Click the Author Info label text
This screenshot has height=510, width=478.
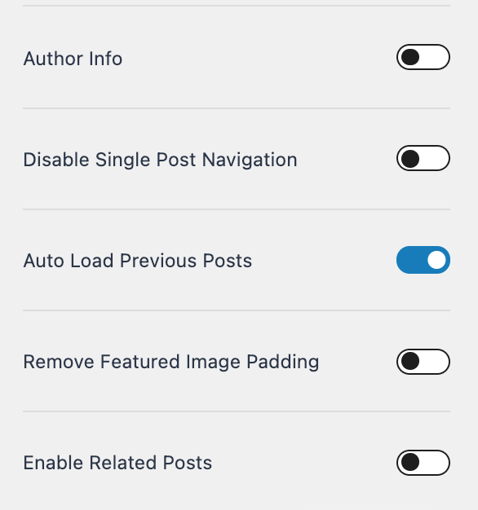point(73,59)
